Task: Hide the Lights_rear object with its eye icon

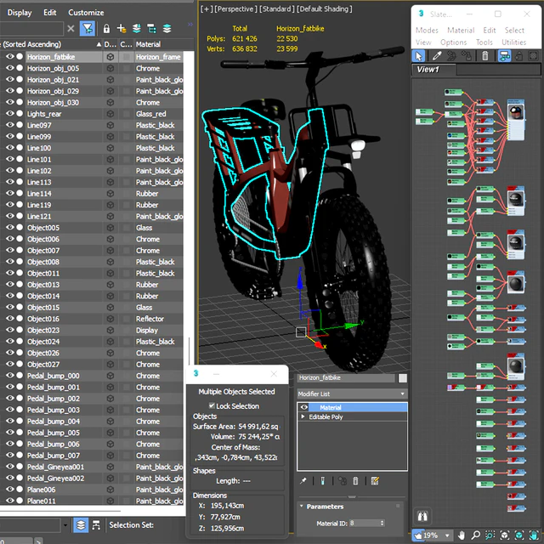Action: (10, 114)
